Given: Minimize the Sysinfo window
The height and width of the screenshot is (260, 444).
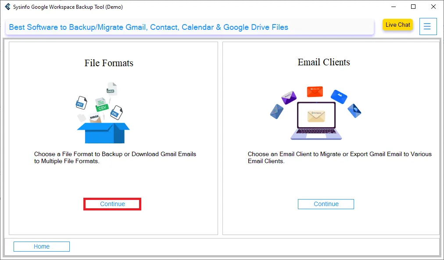Looking at the screenshot, I should (x=393, y=7).
